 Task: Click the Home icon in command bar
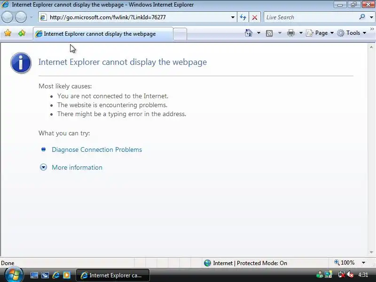click(249, 33)
